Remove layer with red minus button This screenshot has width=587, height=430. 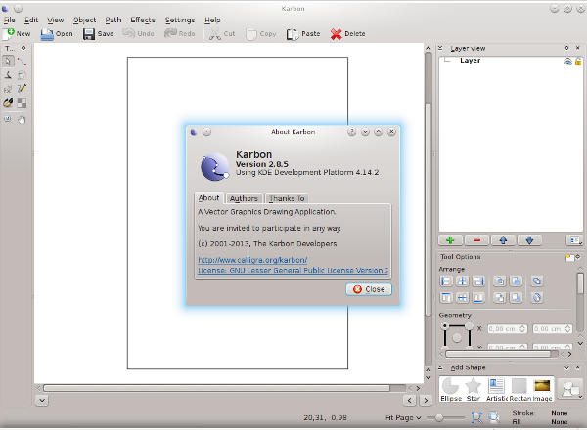coord(476,240)
